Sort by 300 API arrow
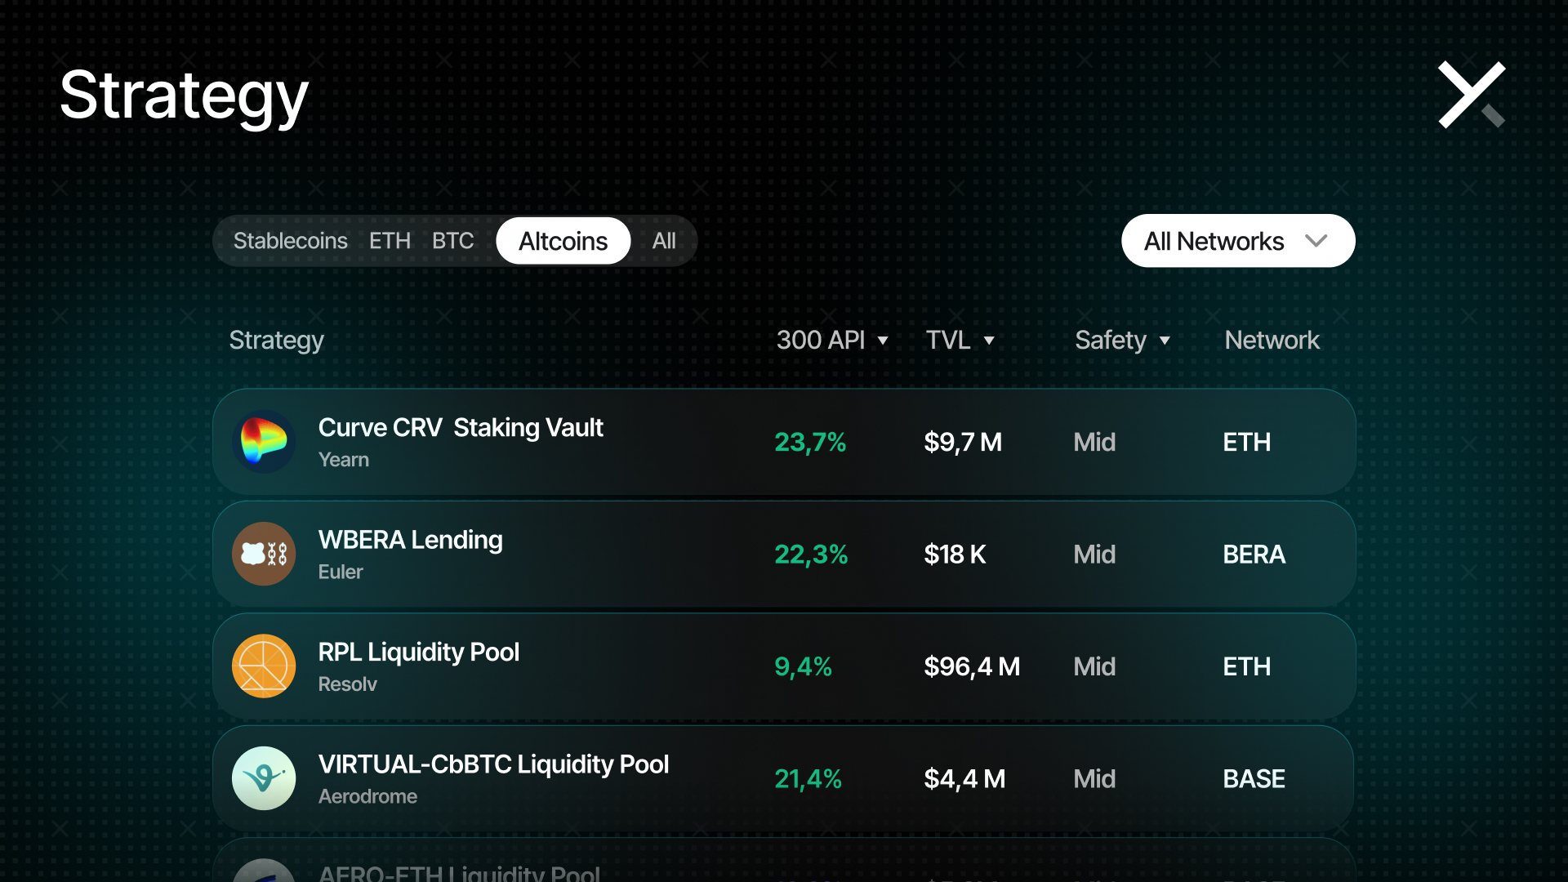The height and width of the screenshot is (882, 1568). pos(883,341)
